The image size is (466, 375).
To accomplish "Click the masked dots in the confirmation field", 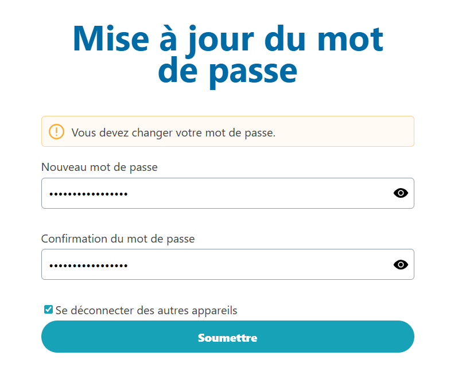I will [88, 265].
